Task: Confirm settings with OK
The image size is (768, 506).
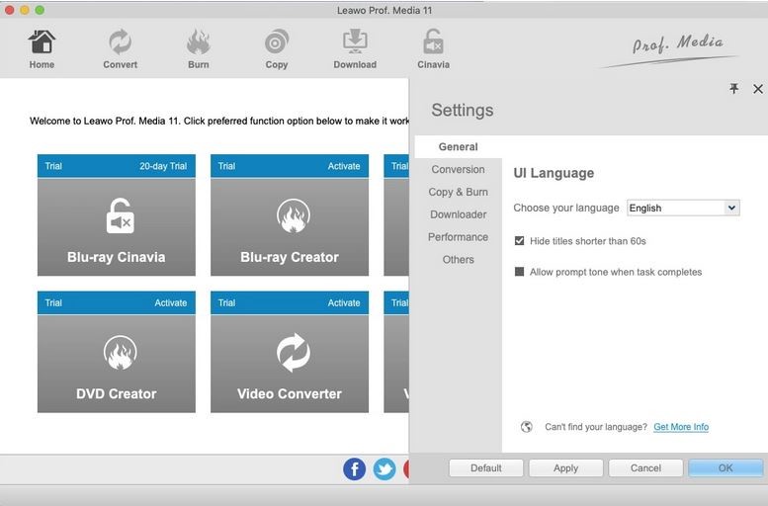Action: click(725, 467)
